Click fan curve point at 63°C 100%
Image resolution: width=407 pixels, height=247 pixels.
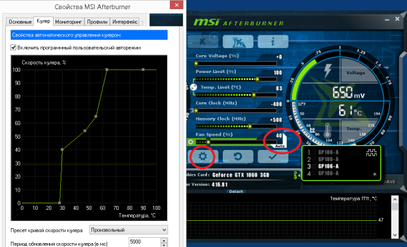pyautogui.click(x=106, y=70)
